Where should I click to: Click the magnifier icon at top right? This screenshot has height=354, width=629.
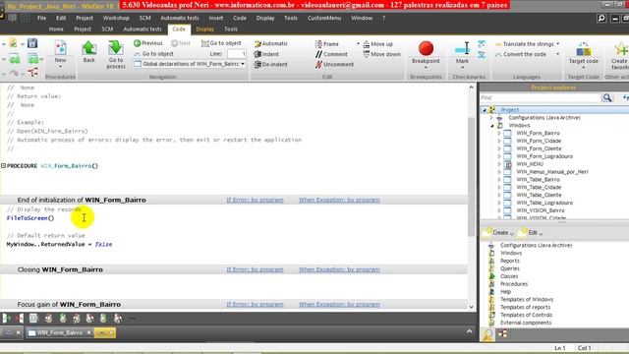[601, 18]
